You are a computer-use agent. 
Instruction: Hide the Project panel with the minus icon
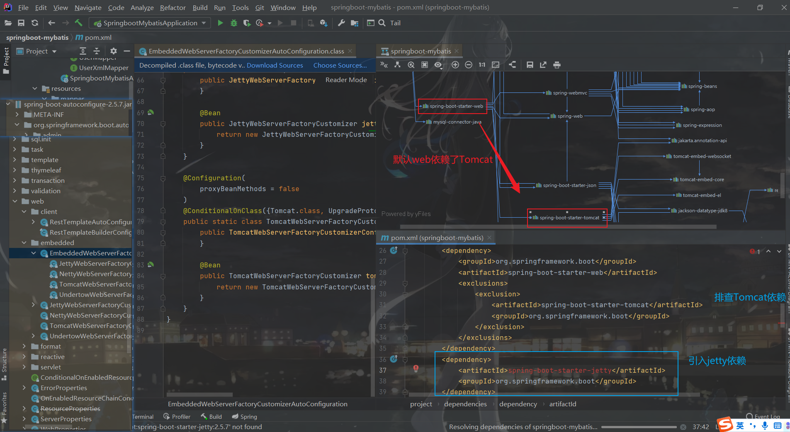(x=127, y=51)
